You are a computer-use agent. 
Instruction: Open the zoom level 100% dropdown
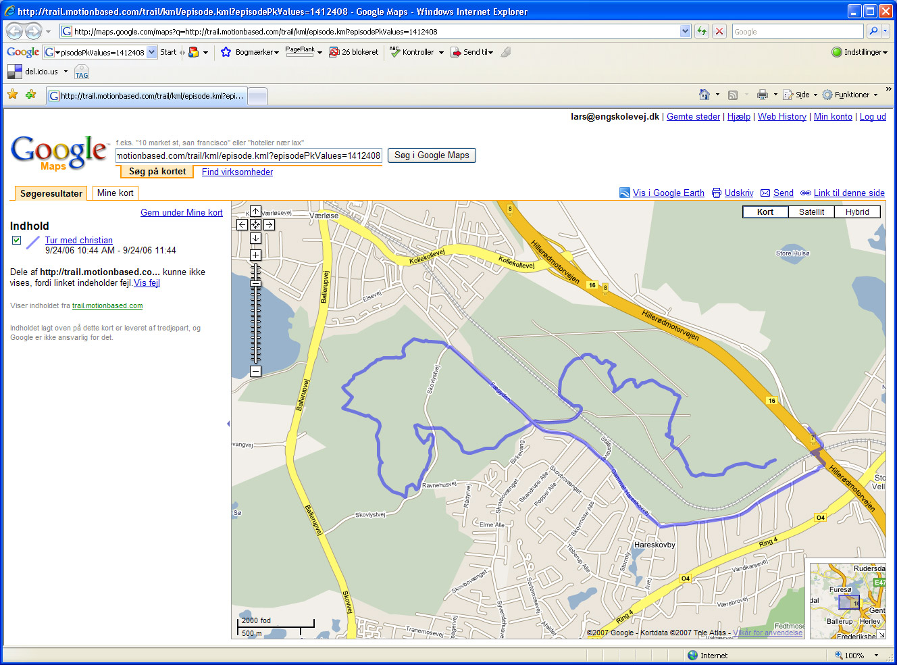[876, 656]
